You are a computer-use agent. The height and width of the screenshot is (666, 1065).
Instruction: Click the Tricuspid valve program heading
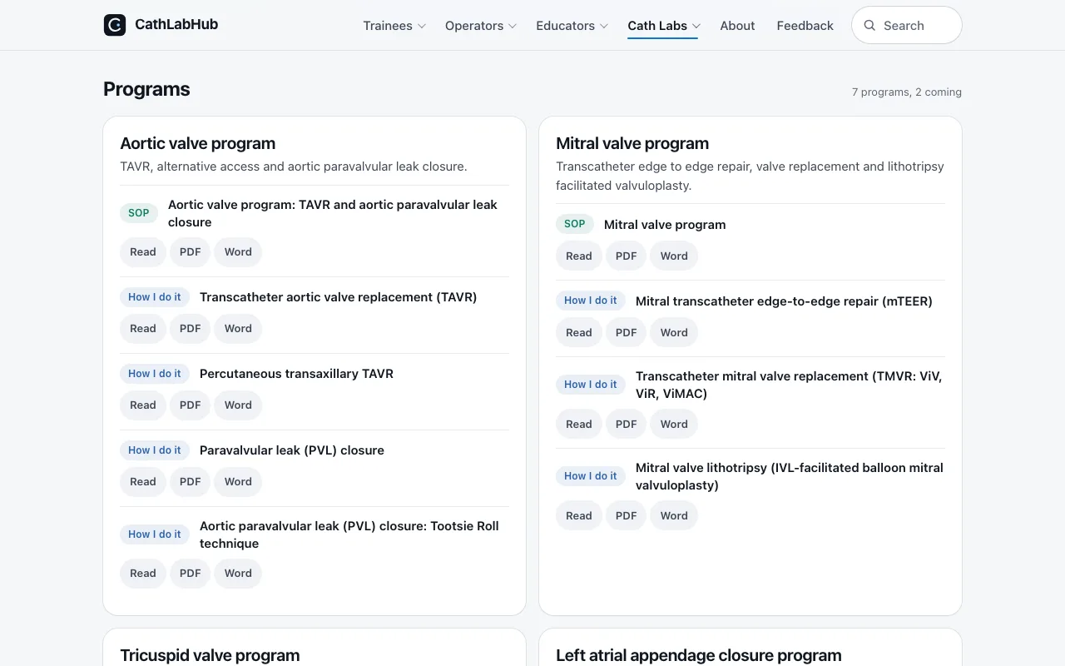click(210, 655)
